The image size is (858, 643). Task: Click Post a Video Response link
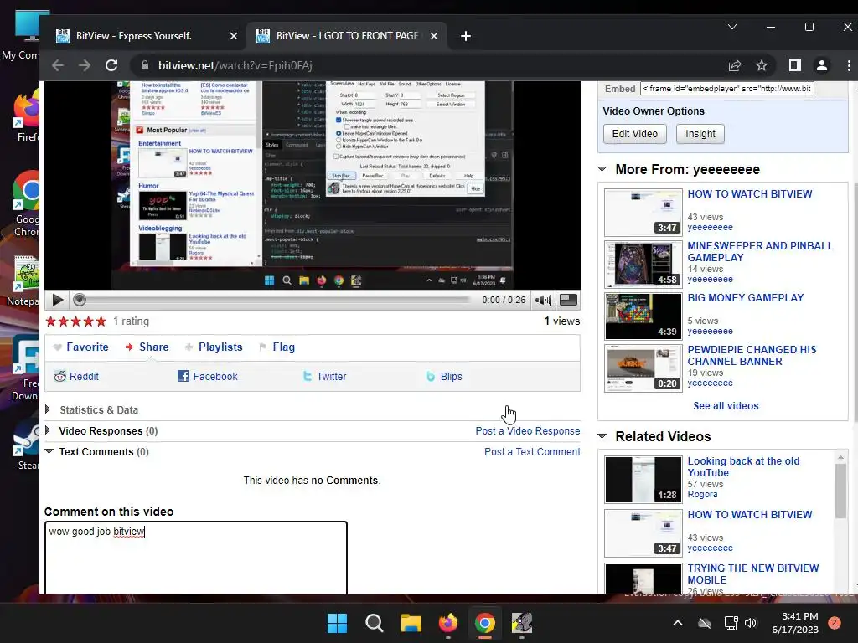(528, 431)
